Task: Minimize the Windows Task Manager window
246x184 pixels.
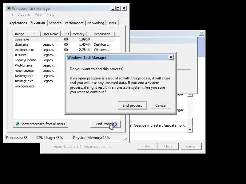Action: tap(113, 9)
